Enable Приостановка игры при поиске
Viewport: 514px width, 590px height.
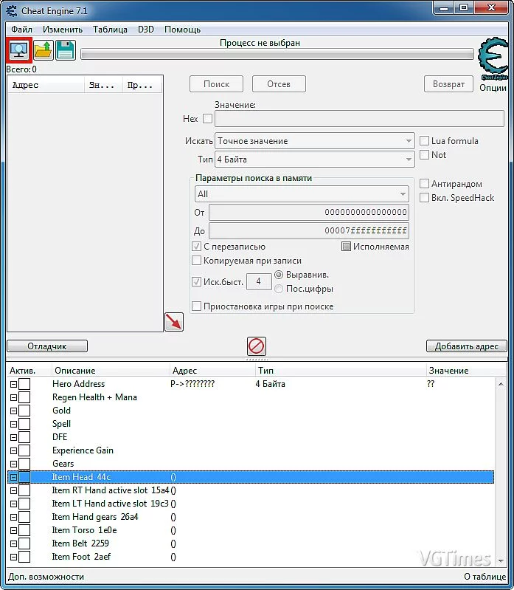pyautogui.click(x=196, y=306)
